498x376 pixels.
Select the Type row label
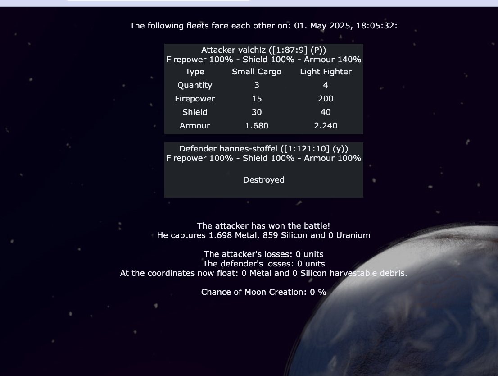point(195,72)
